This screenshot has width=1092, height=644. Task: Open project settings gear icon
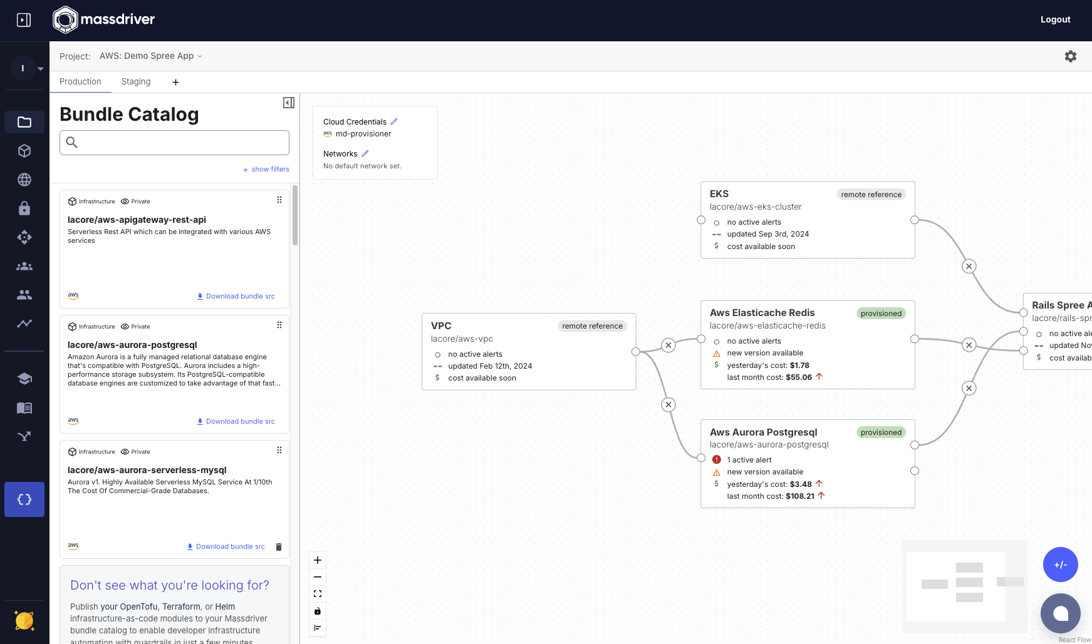[x=1071, y=56]
